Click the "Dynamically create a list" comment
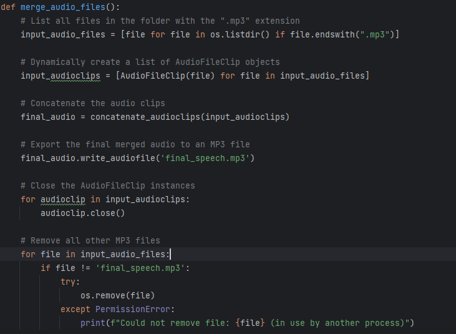 tap(150, 62)
